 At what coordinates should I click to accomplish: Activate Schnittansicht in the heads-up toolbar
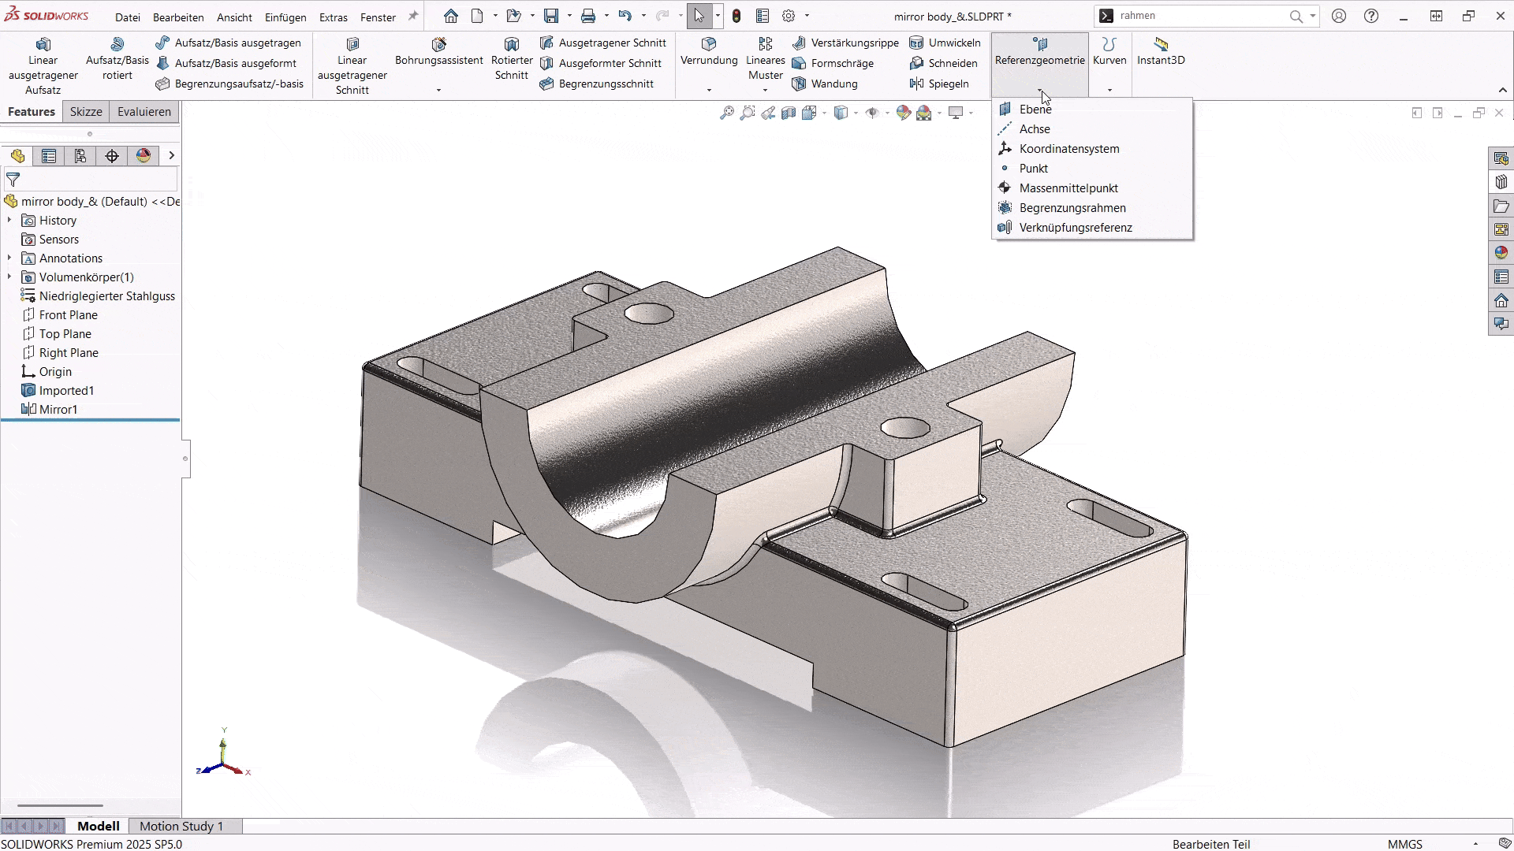788,113
